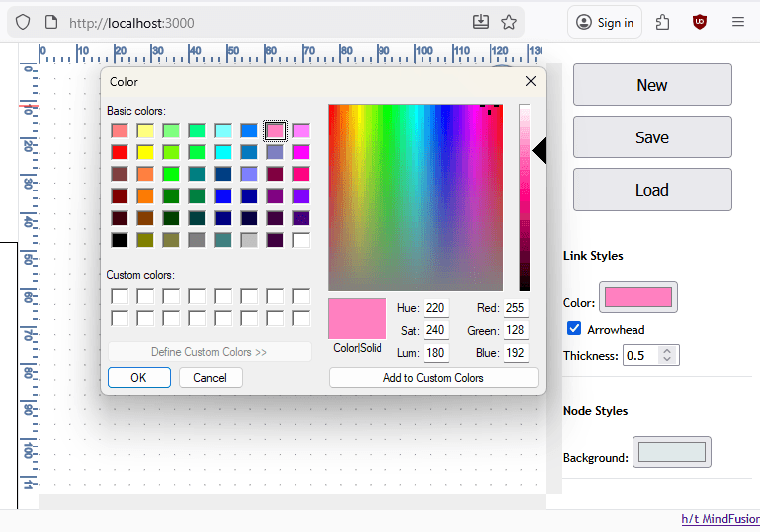The height and width of the screenshot is (532, 760).
Task: Open the Node Styles Background color swatch
Action: coord(671,452)
